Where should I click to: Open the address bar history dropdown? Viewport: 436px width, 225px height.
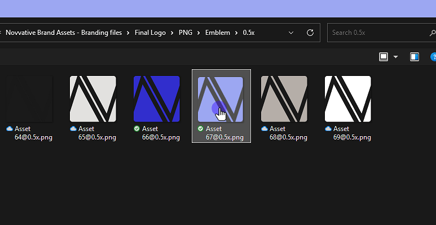coord(291,33)
